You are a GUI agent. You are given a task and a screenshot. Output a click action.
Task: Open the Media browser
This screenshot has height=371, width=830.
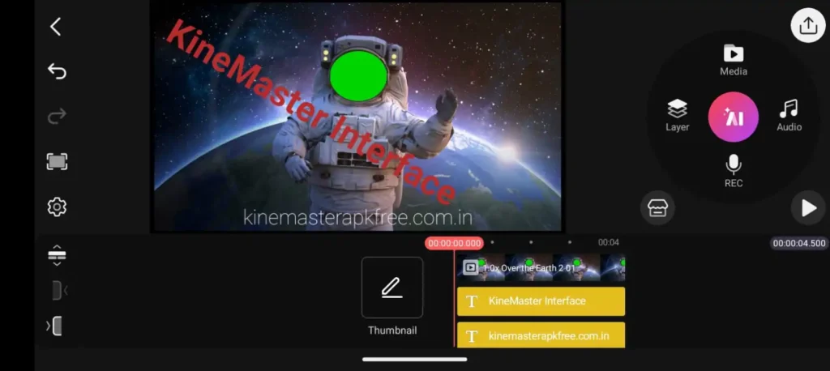[733, 60]
